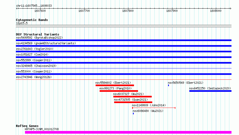Image resolution: width=239 pixels, height=135 pixels.
Task: Click the red bar under nsv6037327
Action: (x=132, y=97)
